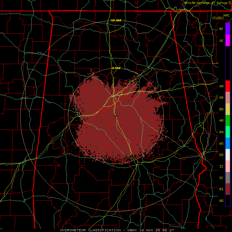The image size is (232, 232).
Task: Click the red HA legend color swatch
Action: [x=228, y=86]
